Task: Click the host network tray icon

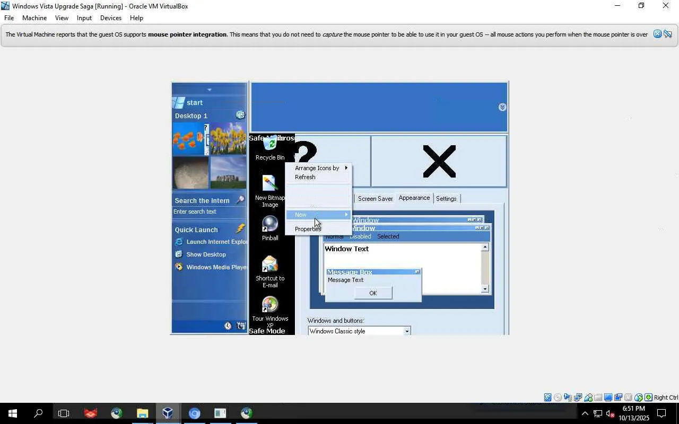Action: tap(598, 413)
